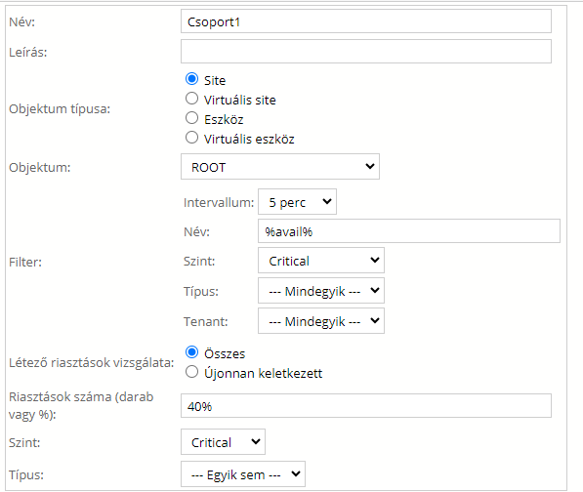
Task: Open the bottom Szint Critical dropdown
Action: click(x=223, y=442)
